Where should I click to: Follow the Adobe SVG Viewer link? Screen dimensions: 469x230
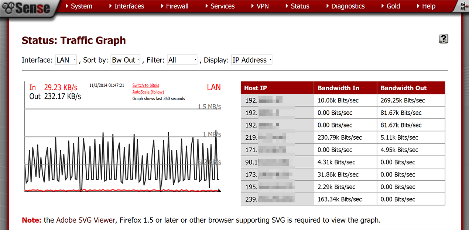85,220
